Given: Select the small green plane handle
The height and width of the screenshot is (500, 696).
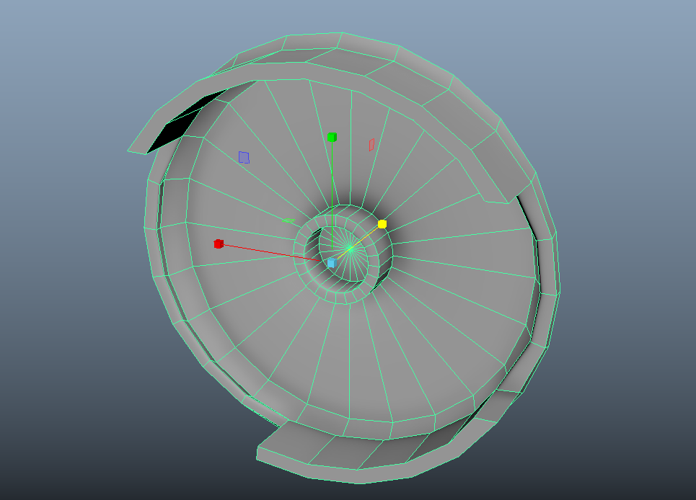Looking at the screenshot, I should click(x=288, y=220).
